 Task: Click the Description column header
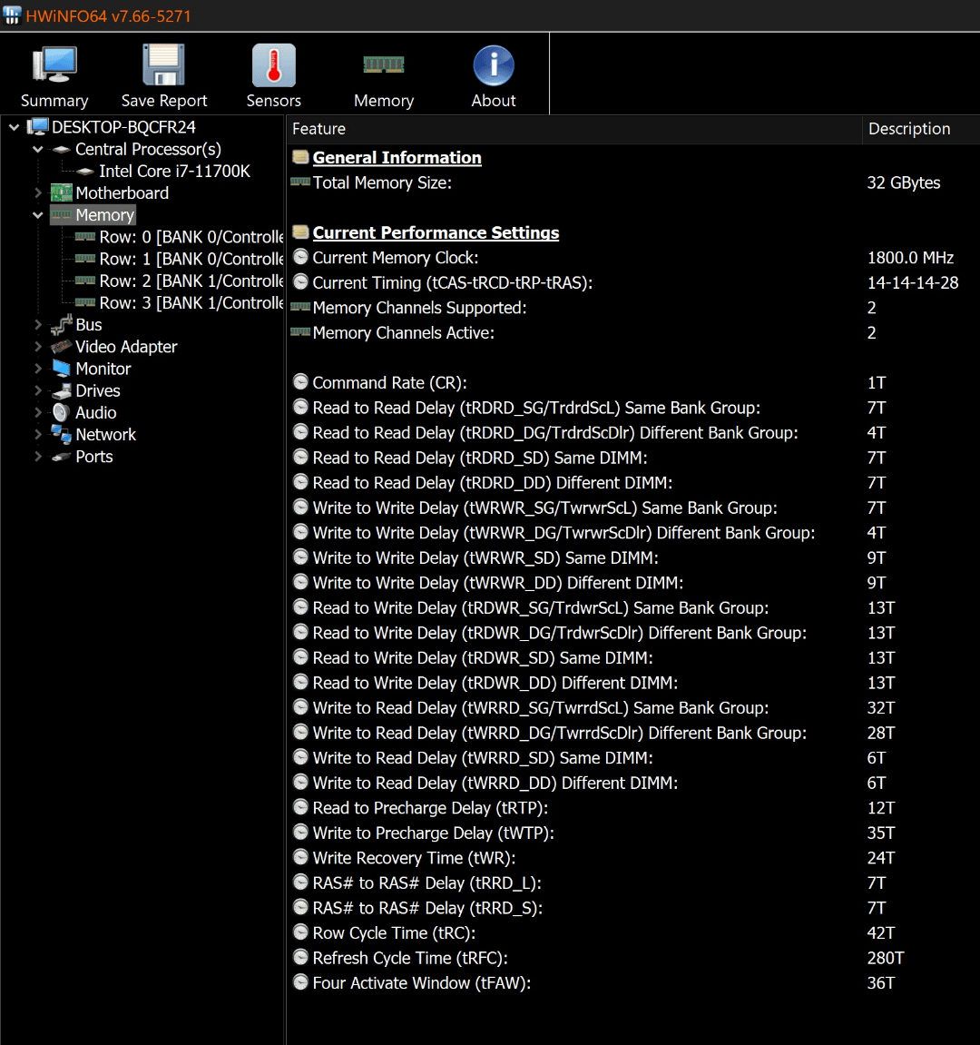[x=921, y=129]
